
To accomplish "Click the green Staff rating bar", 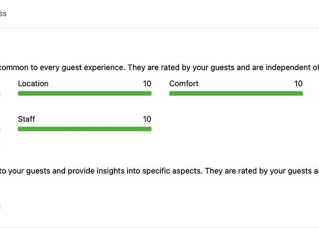I will tap(84, 129).
